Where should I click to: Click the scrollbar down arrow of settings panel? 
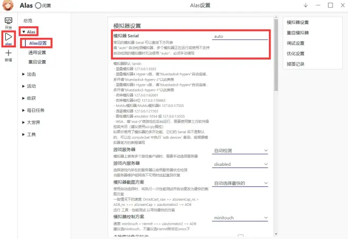coord(276,234)
